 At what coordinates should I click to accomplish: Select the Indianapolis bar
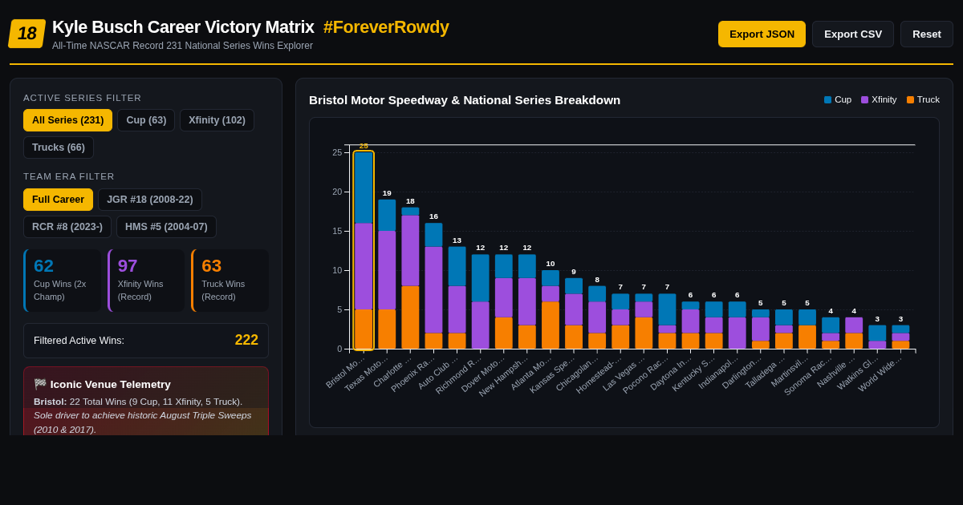pos(737,325)
